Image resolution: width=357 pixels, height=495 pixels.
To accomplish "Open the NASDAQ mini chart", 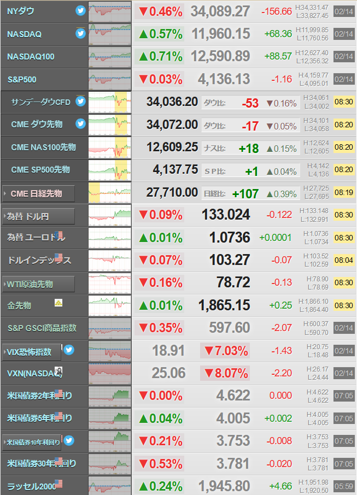I will point(110,34).
